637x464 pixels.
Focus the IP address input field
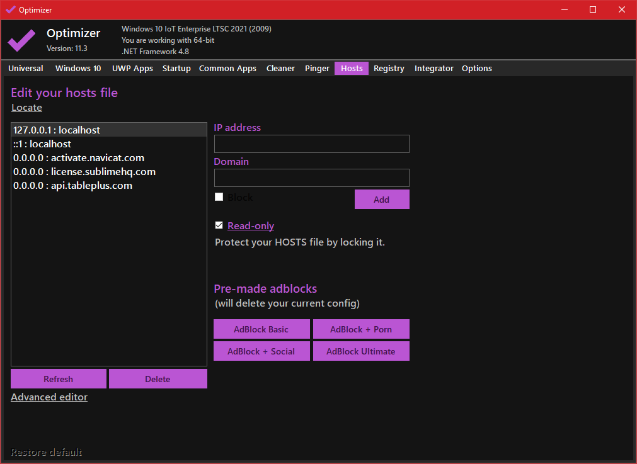point(311,144)
